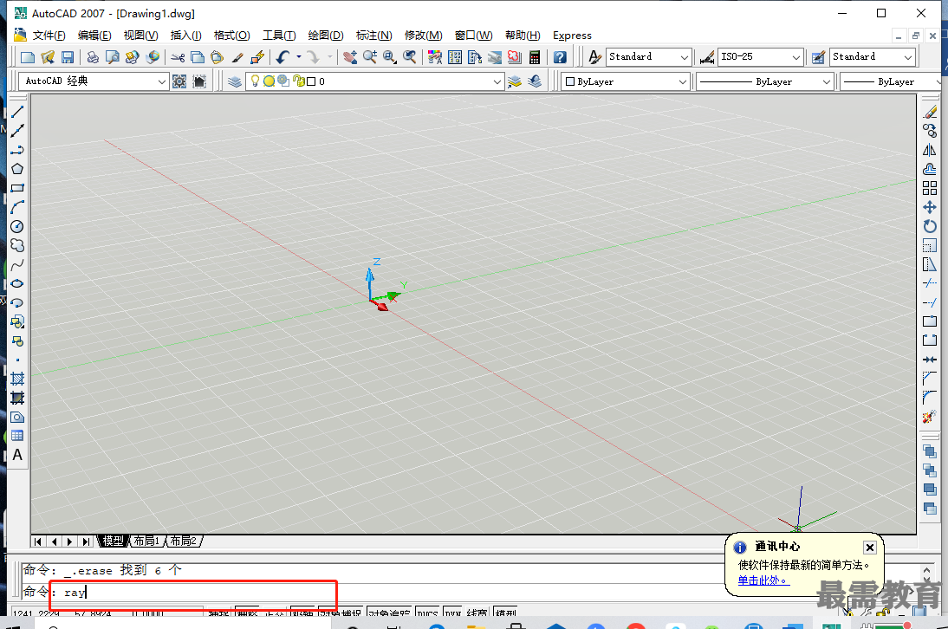
Task: Open the 文件(F) menu
Action: [48, 35]
